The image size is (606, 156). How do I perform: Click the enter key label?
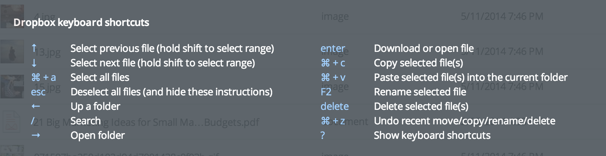coord(333,48)
